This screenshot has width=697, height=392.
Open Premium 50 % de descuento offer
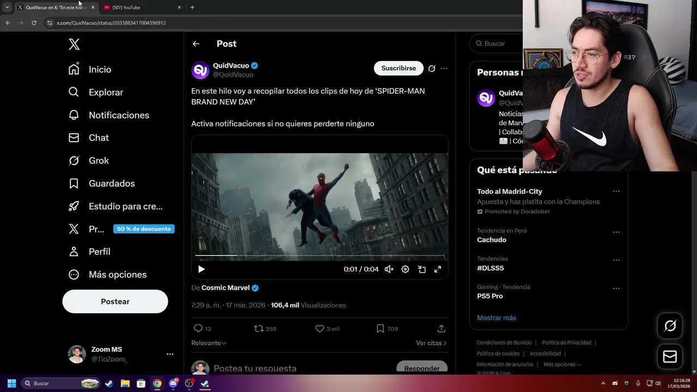click(x=121, y=229)
